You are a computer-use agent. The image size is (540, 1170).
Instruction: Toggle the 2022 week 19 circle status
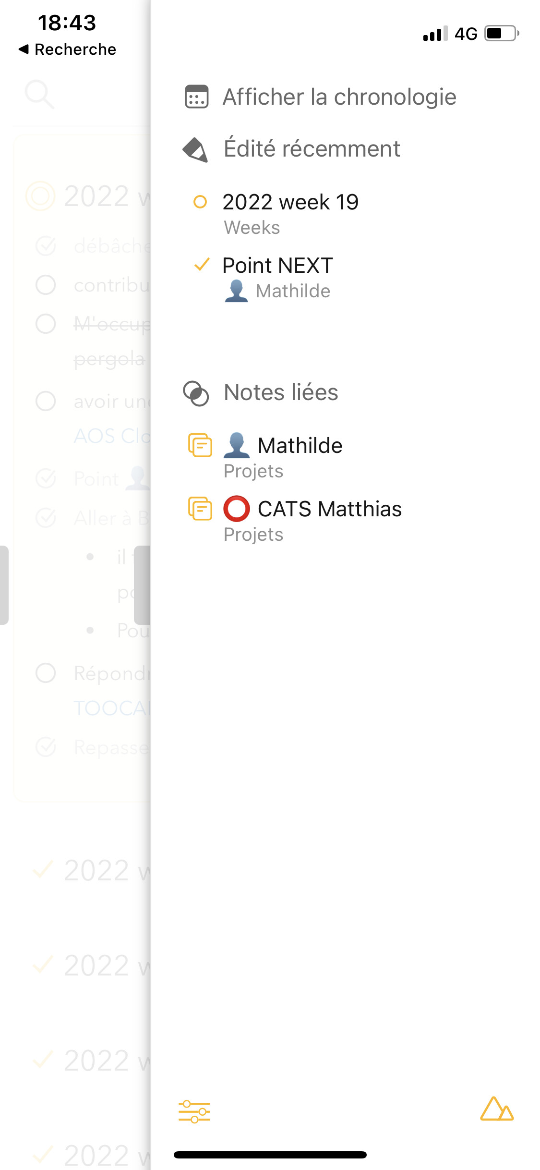point(200,202)
